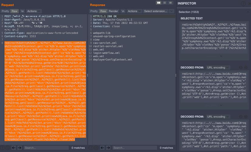Click the User-Agent header line

(25, 20)
